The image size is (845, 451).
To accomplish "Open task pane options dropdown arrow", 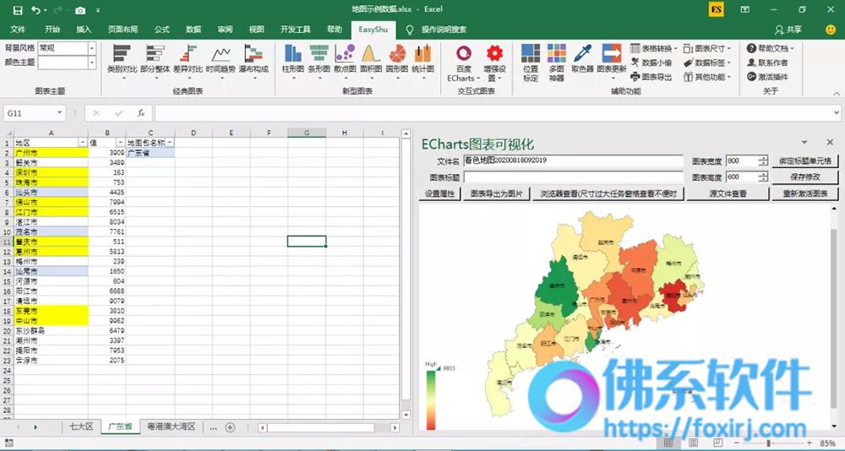I will (x=804, y=142).
